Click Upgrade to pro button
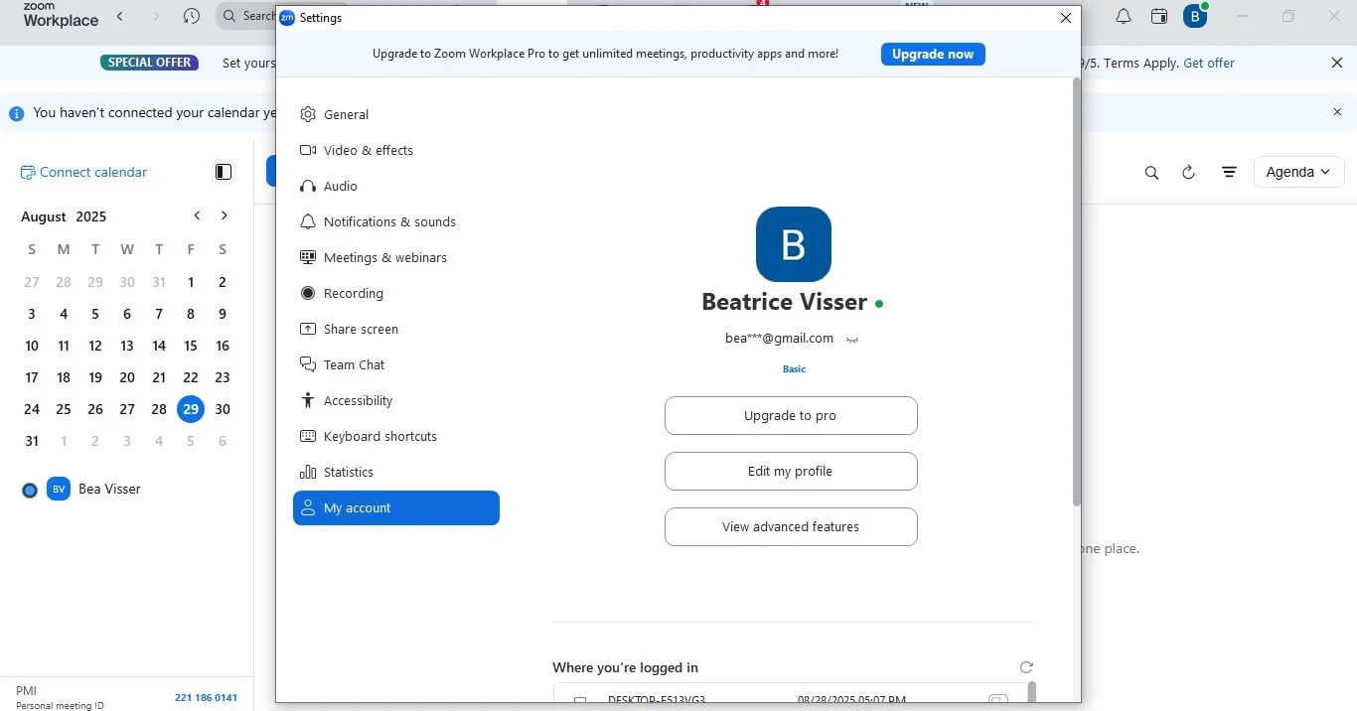This screenshot has height=711, width=1357. coord(791,415)
